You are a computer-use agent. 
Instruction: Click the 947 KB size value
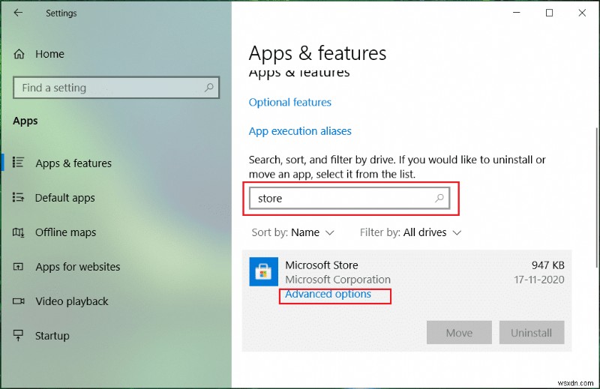(x=547, y=265)
